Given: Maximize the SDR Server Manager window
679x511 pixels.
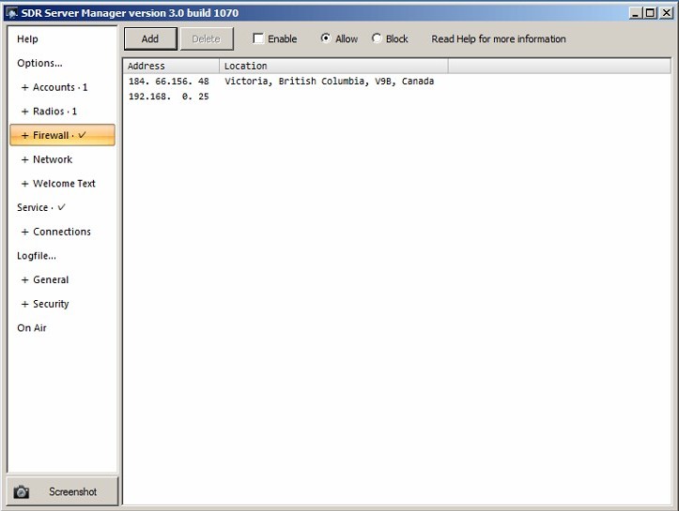Looking at the screenshot, I should pyautogui.click(x=651, y=13).
